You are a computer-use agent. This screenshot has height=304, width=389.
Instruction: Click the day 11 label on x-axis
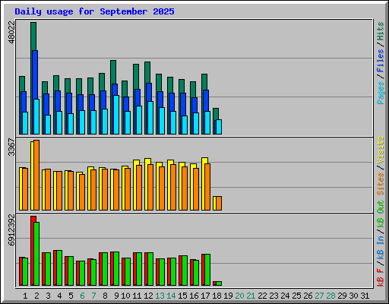click(137, 296)
